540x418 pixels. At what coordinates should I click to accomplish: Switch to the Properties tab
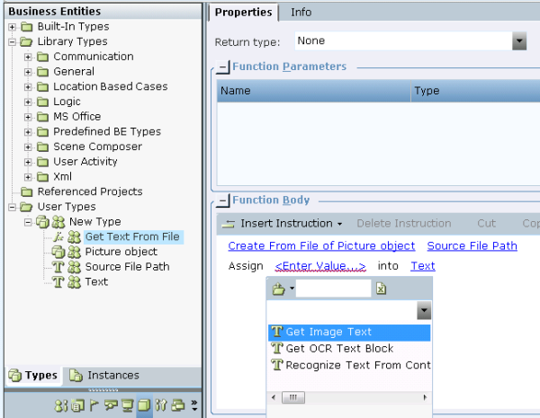pos(244,13)
